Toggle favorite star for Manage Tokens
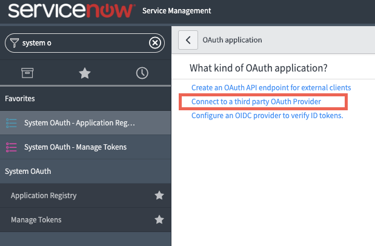This screenshot has width=375, height=246. [x=159, y=219]
